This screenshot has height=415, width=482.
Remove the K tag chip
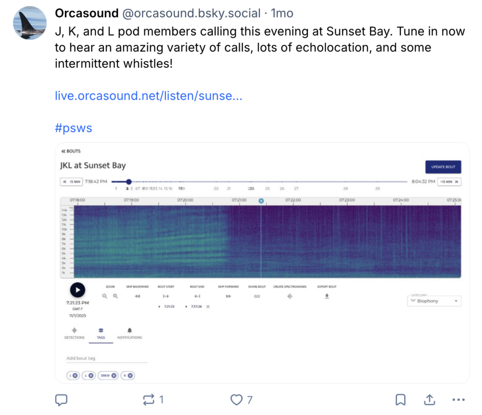pyautogui.click(x=130, y=375)
